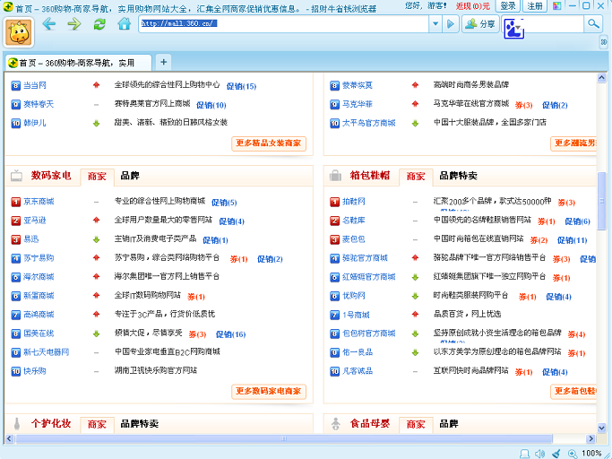Click the broom cleanup icon in status bar
612x459 pixels.
coord(556,453)
